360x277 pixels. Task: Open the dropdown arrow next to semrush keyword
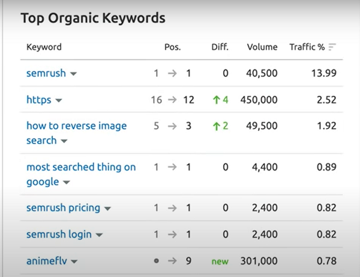click(74, 74)
